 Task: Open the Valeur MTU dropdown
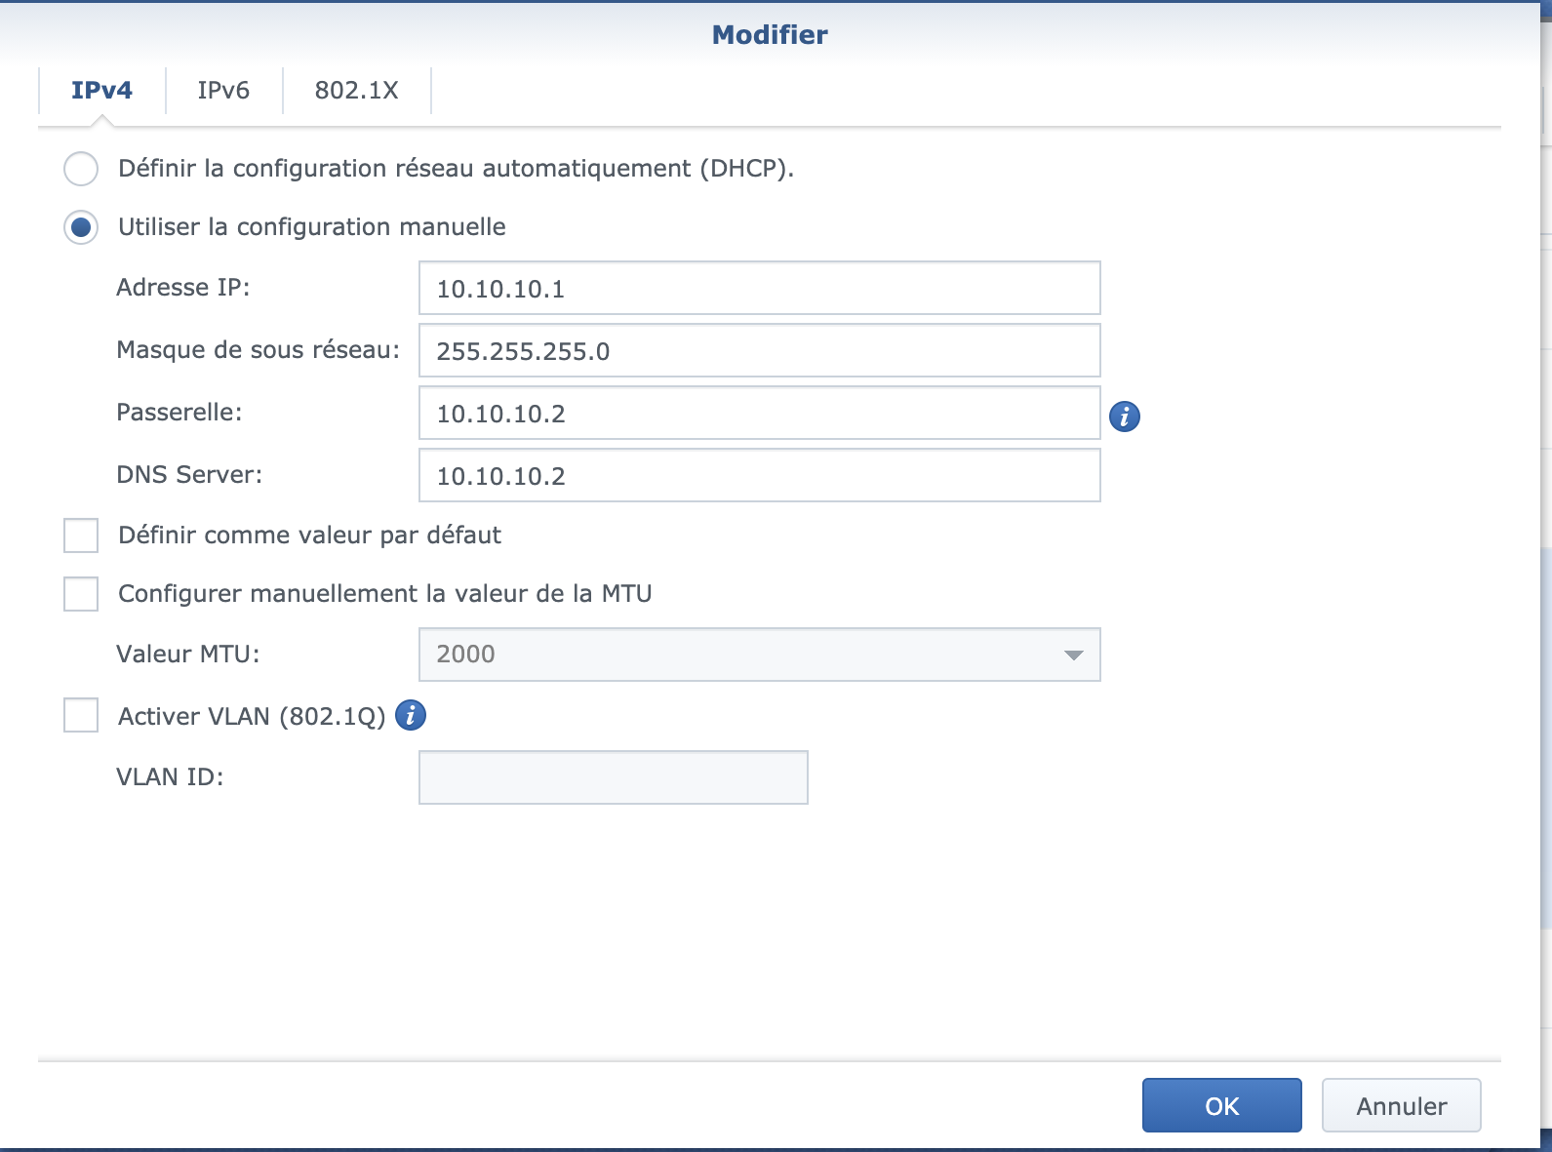click(x=760, y=655)
